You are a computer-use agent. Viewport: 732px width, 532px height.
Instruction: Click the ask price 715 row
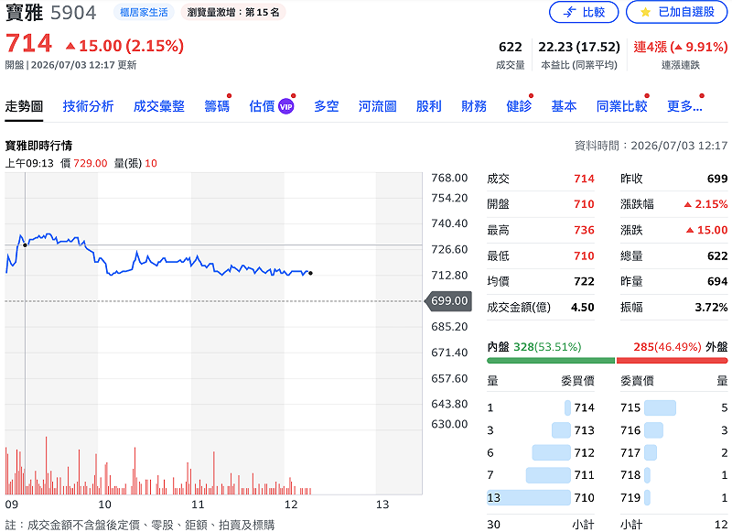pyautogui.click(x=674, y=407)
